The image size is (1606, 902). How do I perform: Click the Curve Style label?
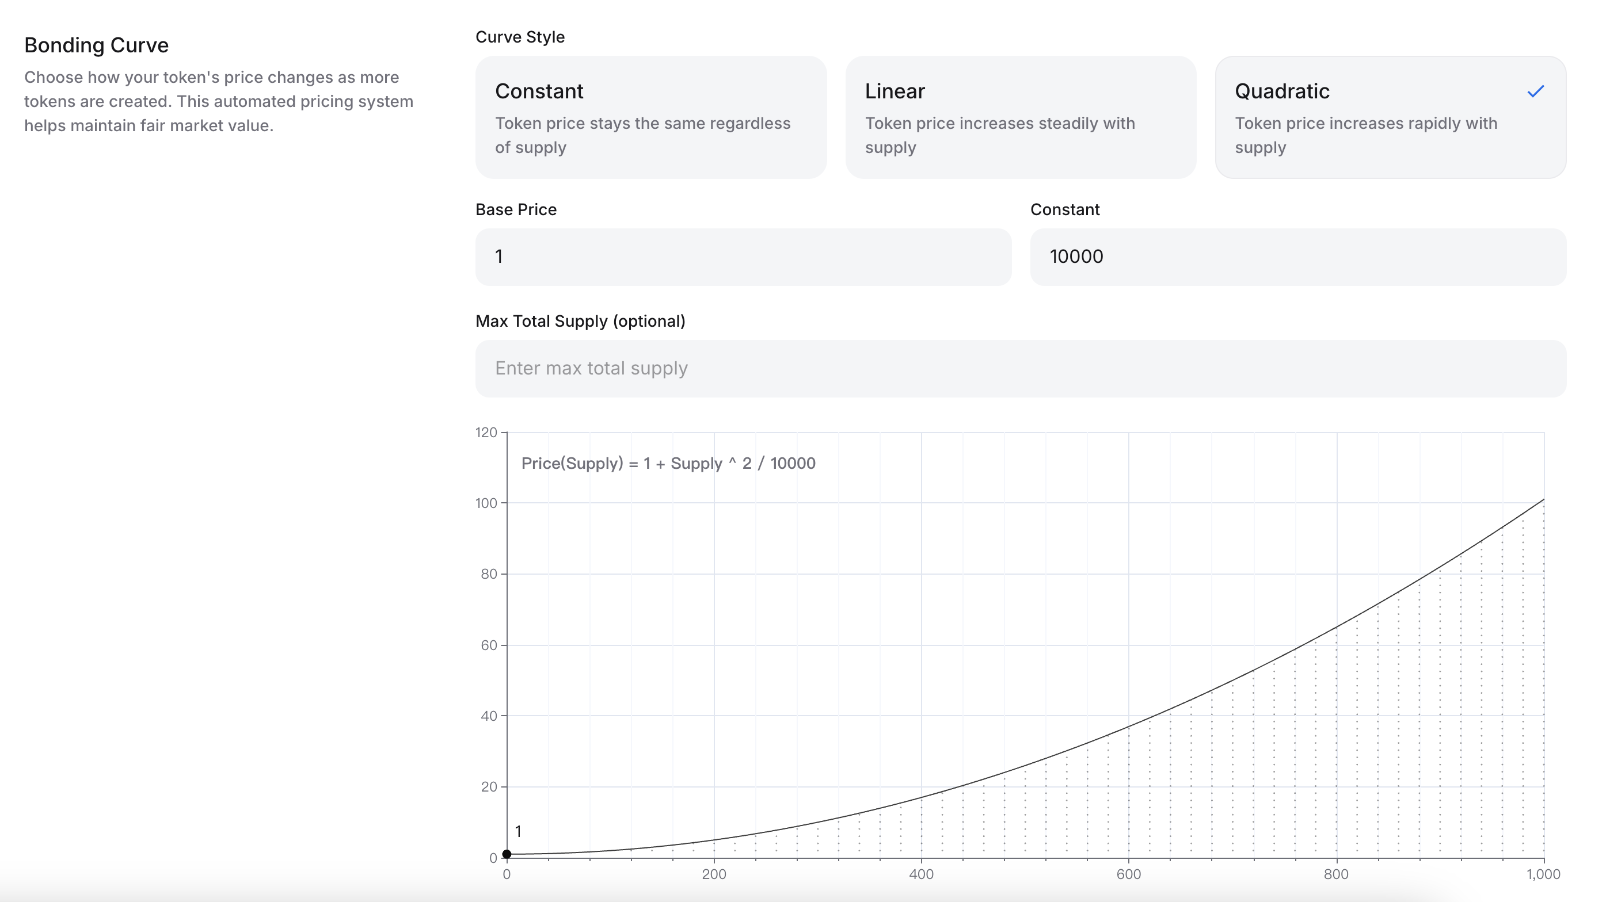coord(520,37)
